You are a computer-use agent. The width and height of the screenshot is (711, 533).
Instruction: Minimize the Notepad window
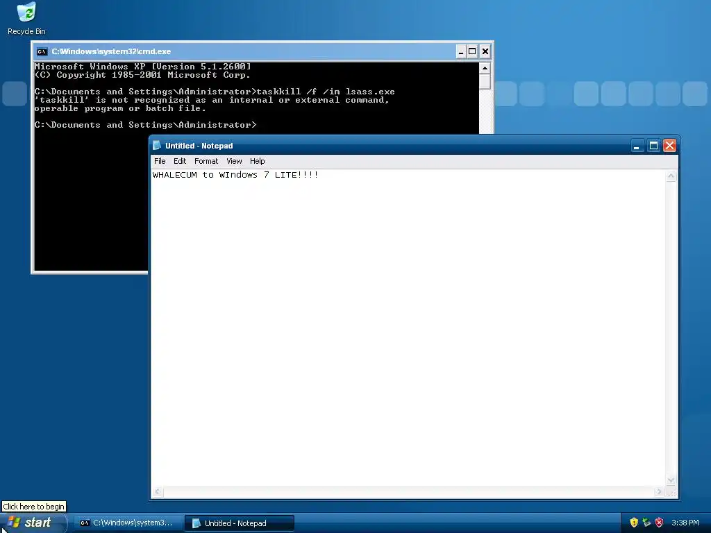[637, 146]
